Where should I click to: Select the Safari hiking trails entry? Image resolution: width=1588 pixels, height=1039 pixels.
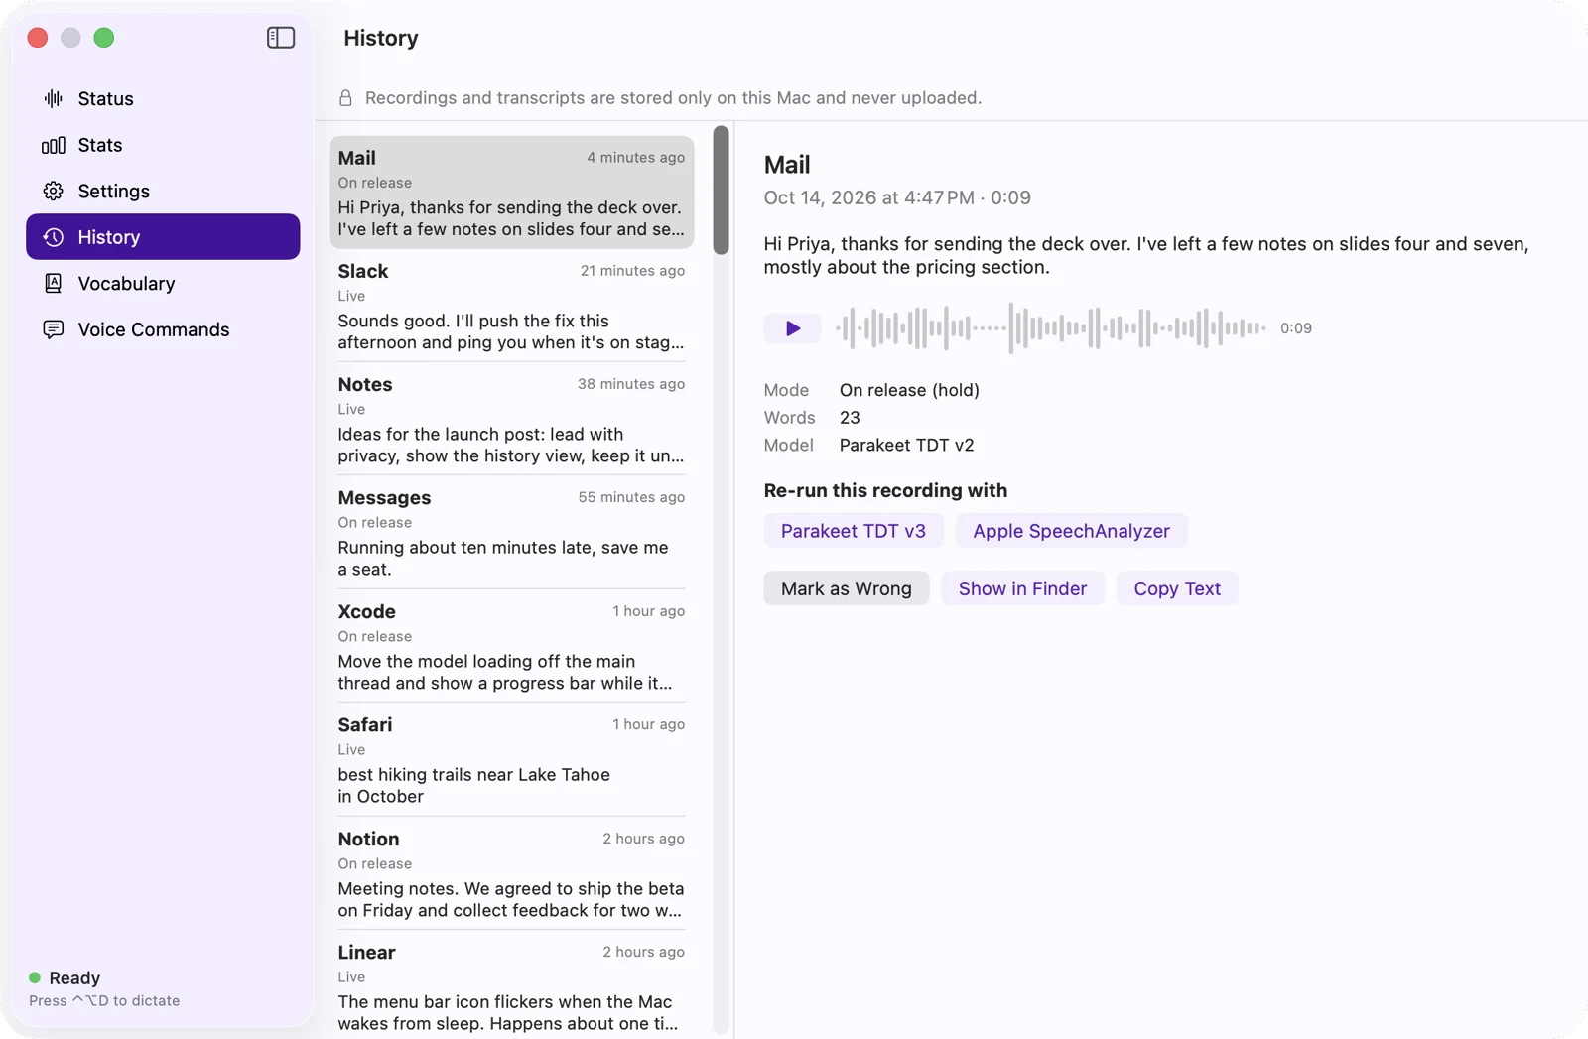pos(511,760)
